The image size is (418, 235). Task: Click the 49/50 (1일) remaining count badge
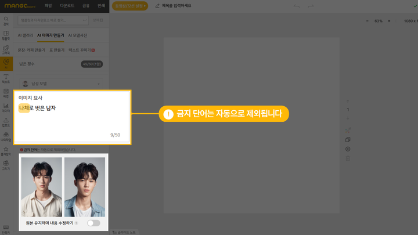pyautogui.click(x=92, y=64)
